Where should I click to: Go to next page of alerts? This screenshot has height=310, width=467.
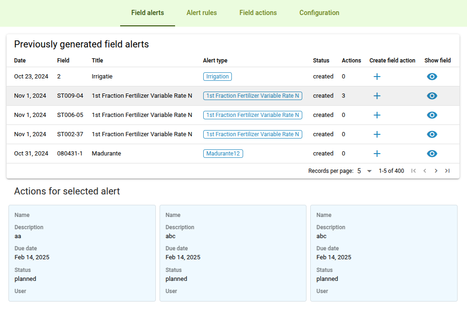pos(436,171)
